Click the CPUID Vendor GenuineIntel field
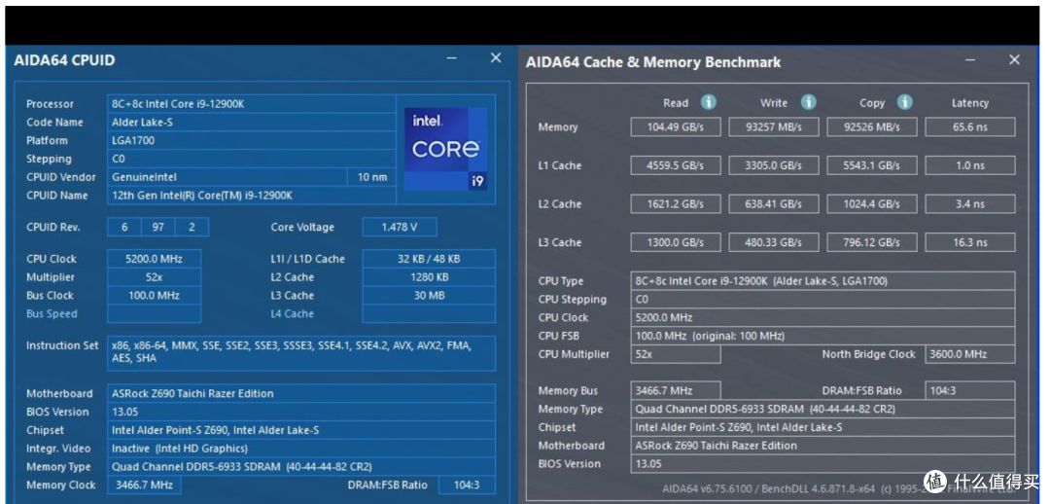This screenshot has width=1050, height=504. point(227,177)
